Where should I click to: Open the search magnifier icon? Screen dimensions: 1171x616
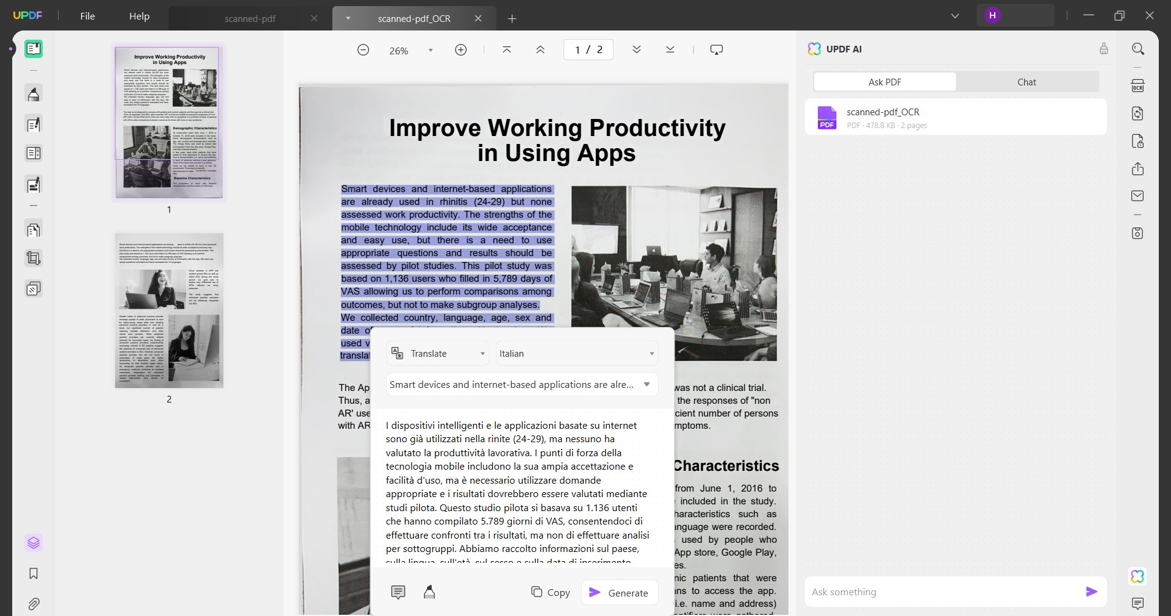[1137, 49]
